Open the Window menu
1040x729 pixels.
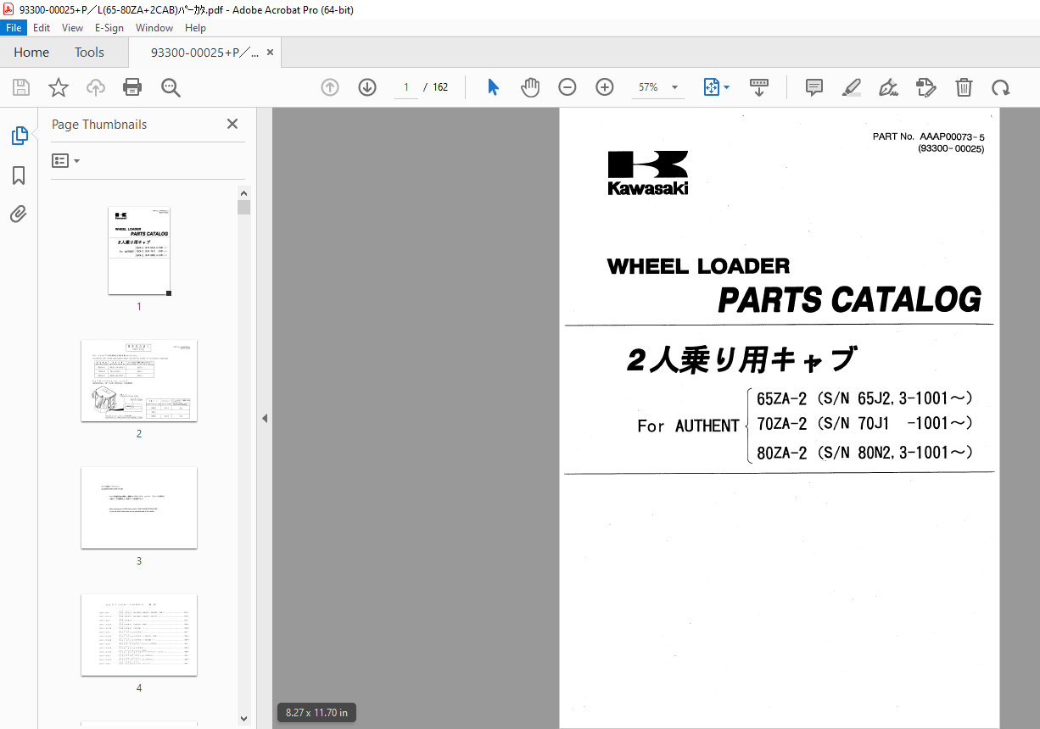click(154, 28)
